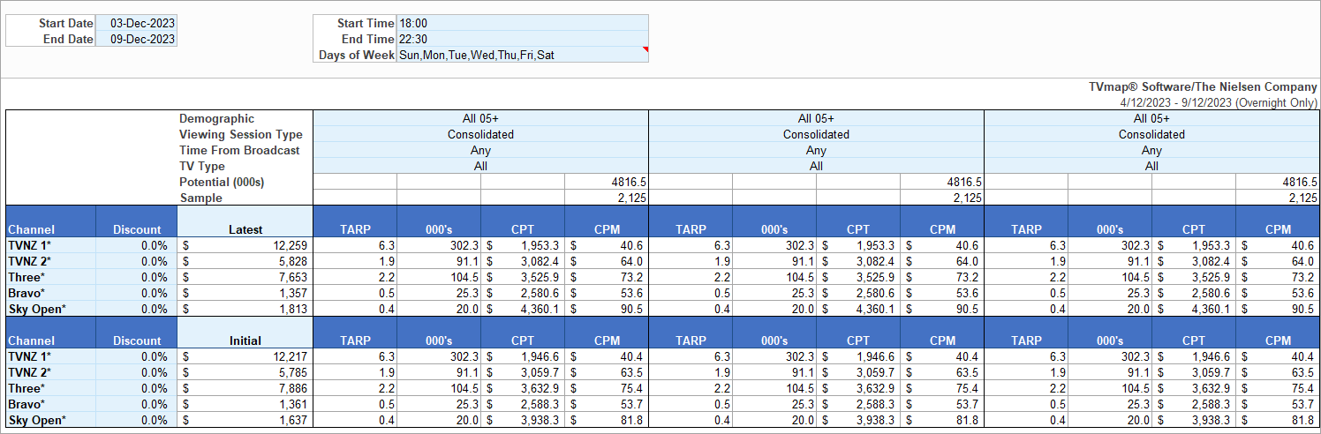The image size is (1321, 434).
Task: Select the Latest price 1,357 for Bravo*
Action: click(x=245, y=293)
